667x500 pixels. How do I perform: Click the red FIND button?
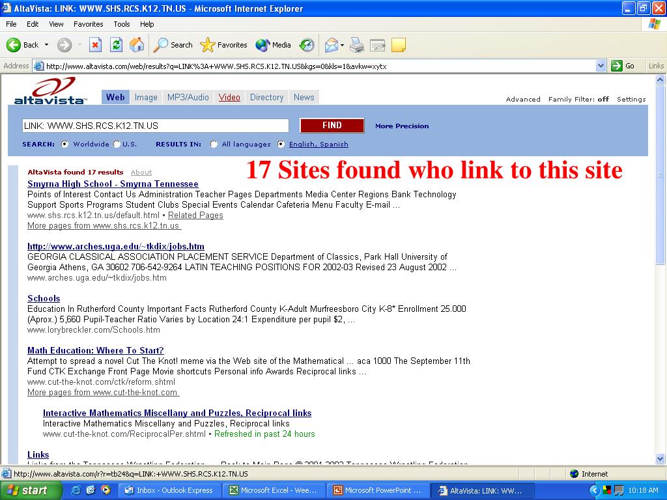pos(332,126)
